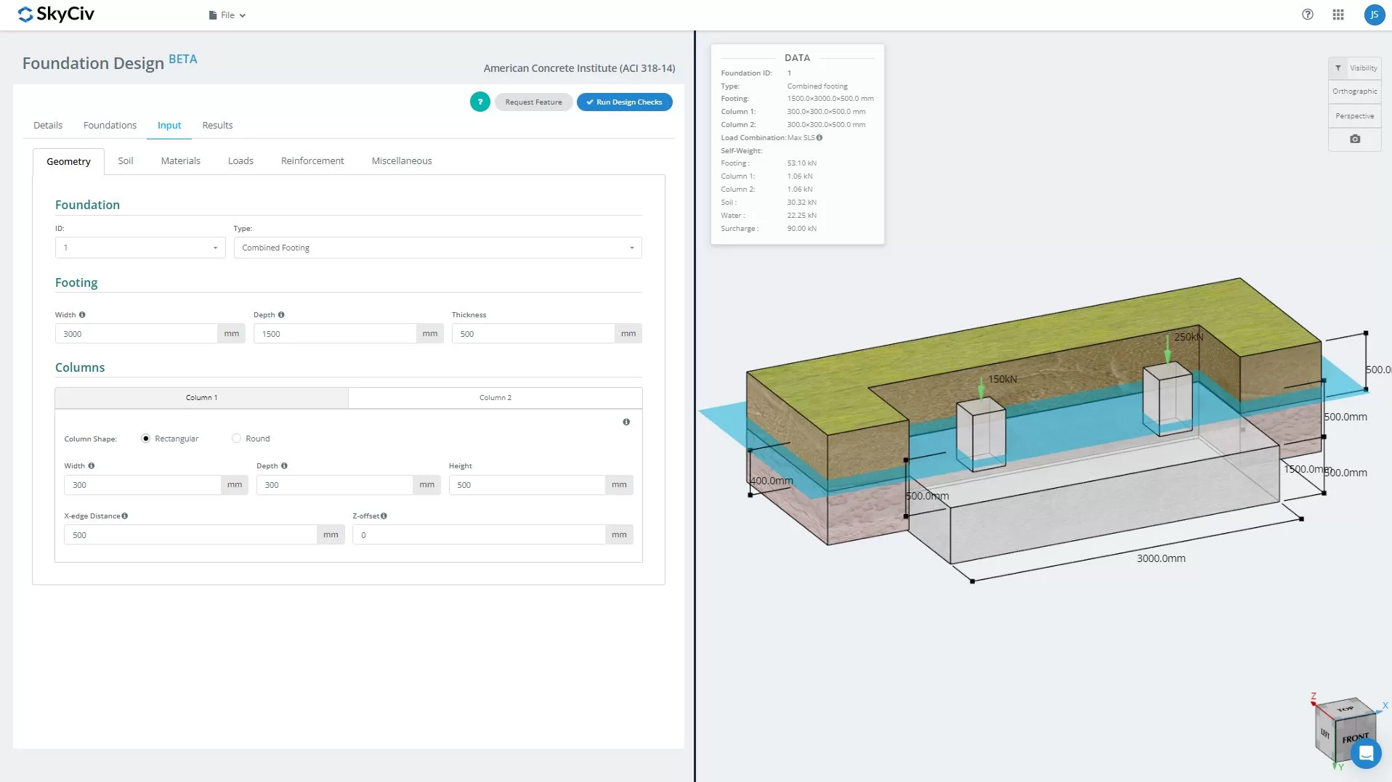Screen dimensions: 1392x782
Task: Switch view to Orthographic
Action: point(1354,91)
